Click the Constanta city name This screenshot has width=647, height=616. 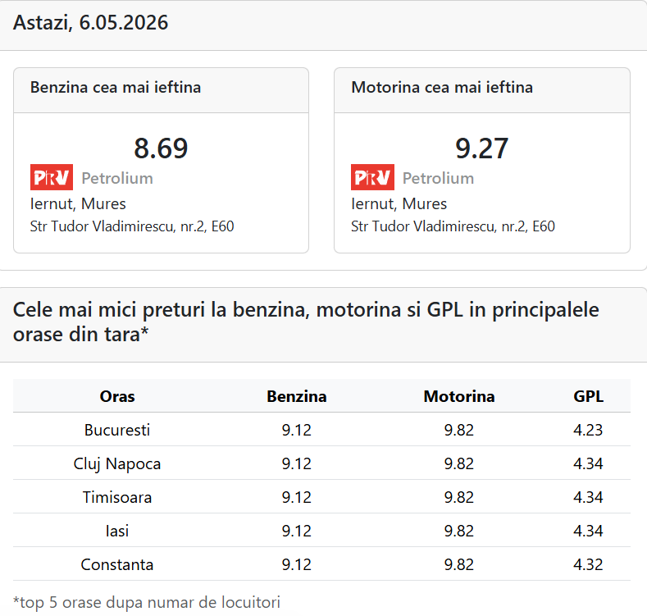tap(117, 564)
